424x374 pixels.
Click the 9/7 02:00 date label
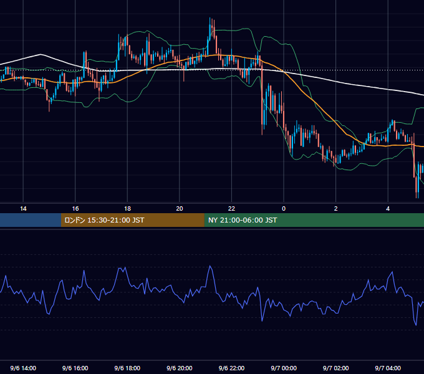click(336, 368)
